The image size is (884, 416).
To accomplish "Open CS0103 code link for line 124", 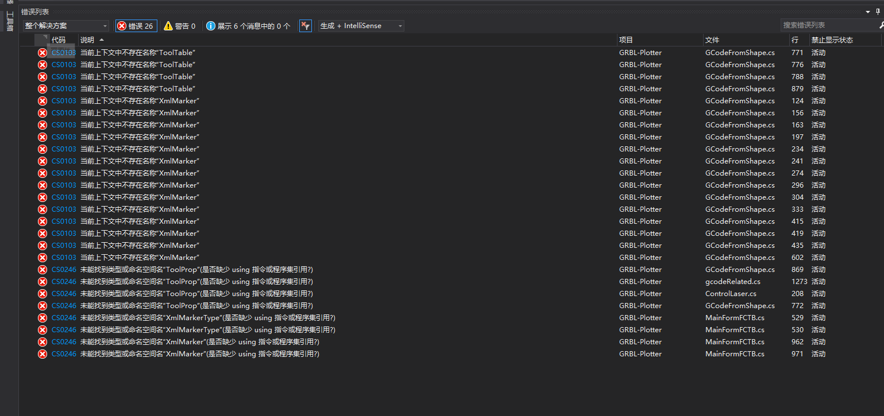I will point(64,101).
